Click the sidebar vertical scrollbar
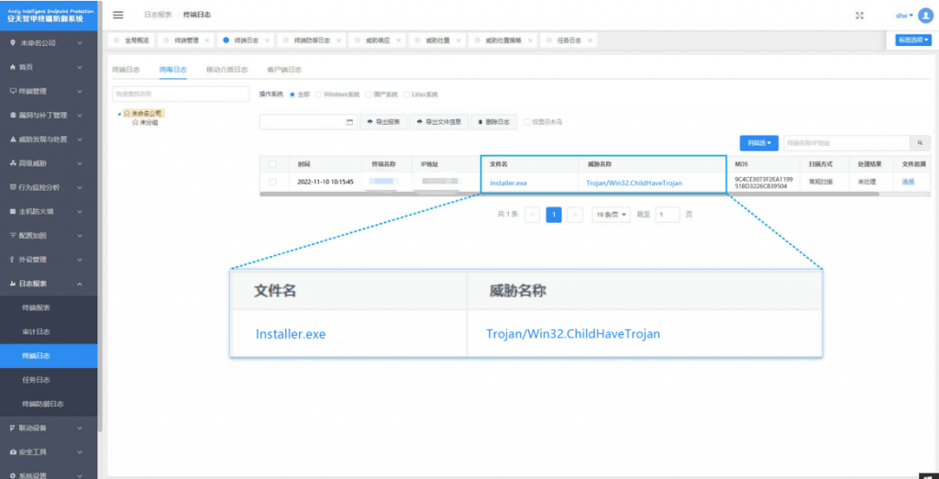This screenshot has width=939, height=479. point(100,216)
